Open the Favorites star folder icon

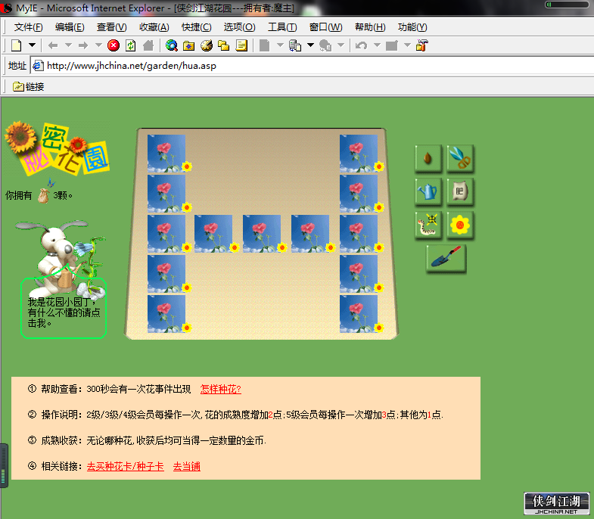(188, 45)
